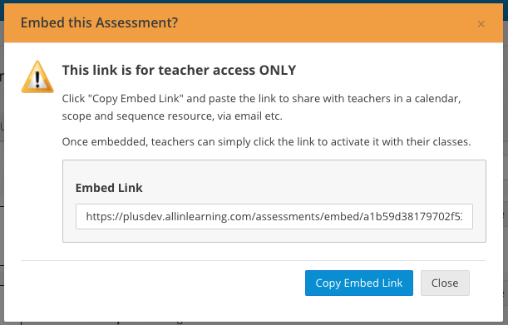Dismiss the dialog with the header X icon
This screenshot has width=508, height=325.
[x=481, y=24]
